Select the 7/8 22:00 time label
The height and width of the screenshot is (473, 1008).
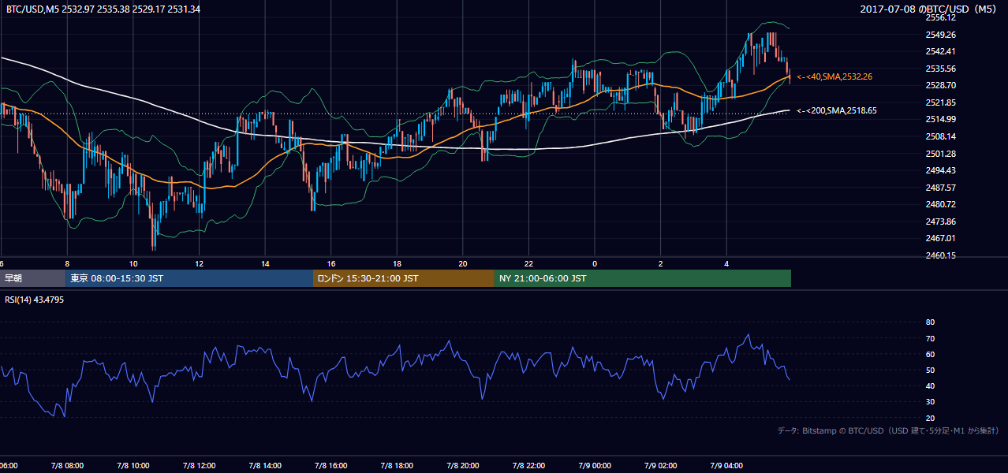click(x=528, y=466)
